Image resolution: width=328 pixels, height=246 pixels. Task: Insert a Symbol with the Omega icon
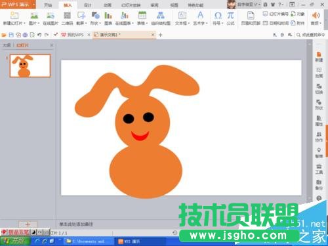pos(218,15)
